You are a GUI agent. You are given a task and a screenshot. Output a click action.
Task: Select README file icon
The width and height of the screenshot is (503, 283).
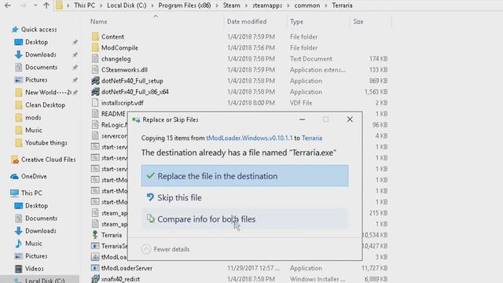(x=95, y=113)
